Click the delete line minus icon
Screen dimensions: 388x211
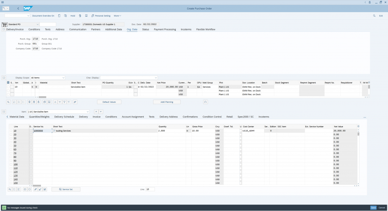30,189
